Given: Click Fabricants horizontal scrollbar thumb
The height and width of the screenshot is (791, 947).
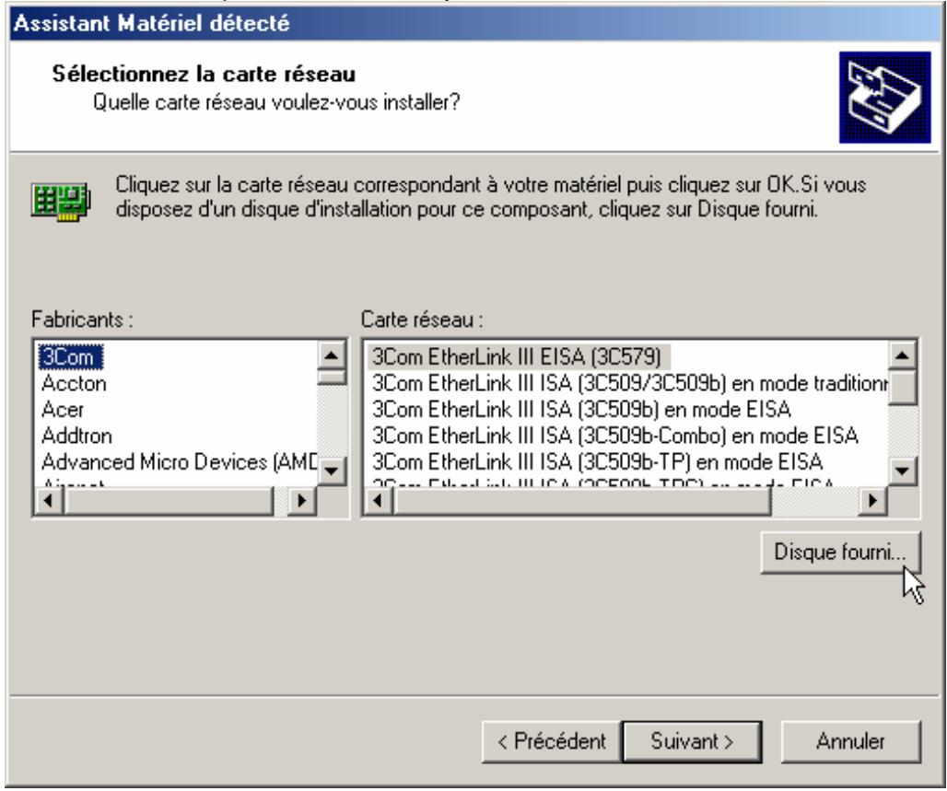Looking at the screenshot, I should click(x=169, y=501).
